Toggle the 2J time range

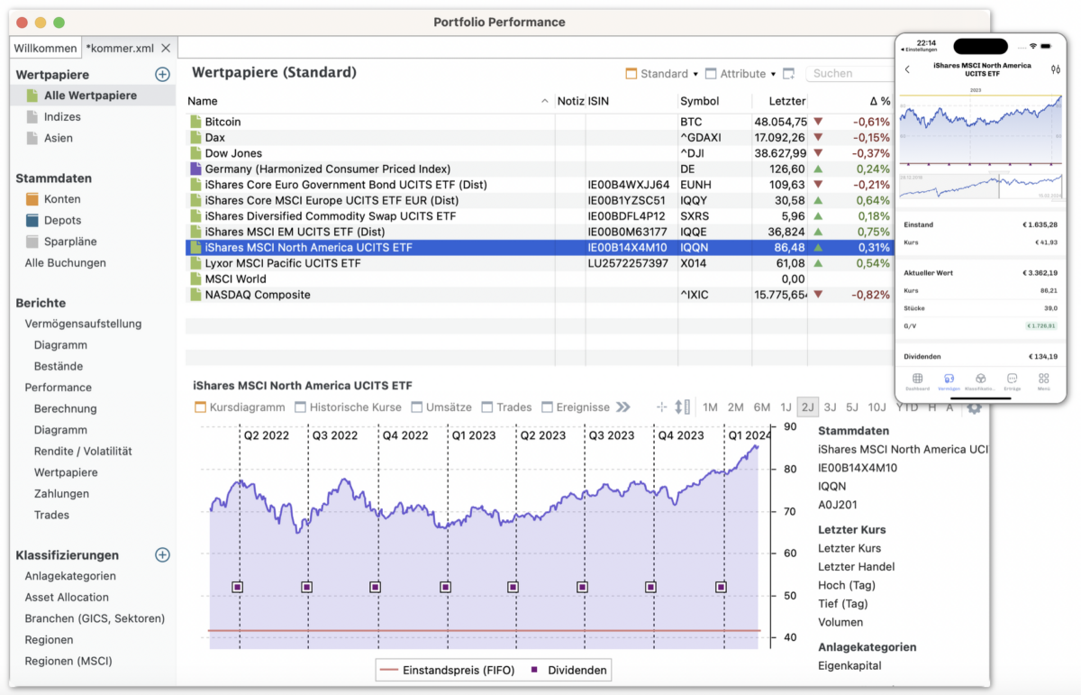[808, 407]
